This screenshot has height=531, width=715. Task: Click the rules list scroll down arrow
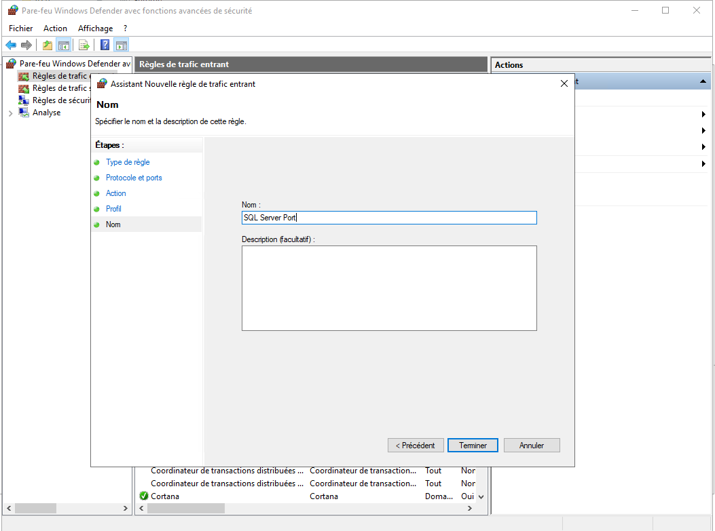pos(481,496)
